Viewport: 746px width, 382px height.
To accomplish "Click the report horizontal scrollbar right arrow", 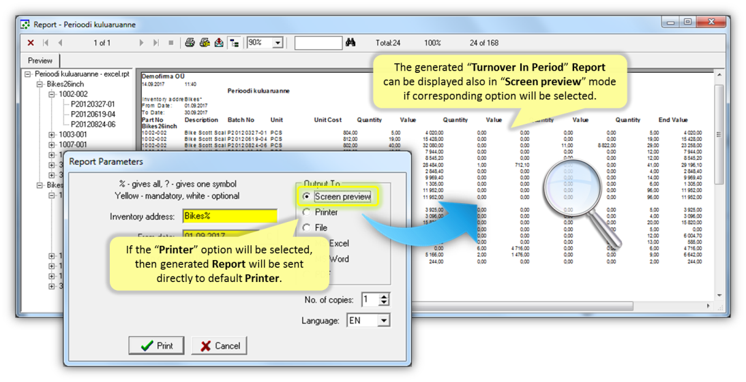I will [708, 306].
